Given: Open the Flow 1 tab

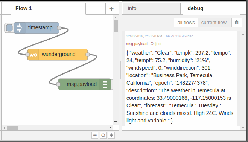Looking at the screenshot, I should 48,9.
